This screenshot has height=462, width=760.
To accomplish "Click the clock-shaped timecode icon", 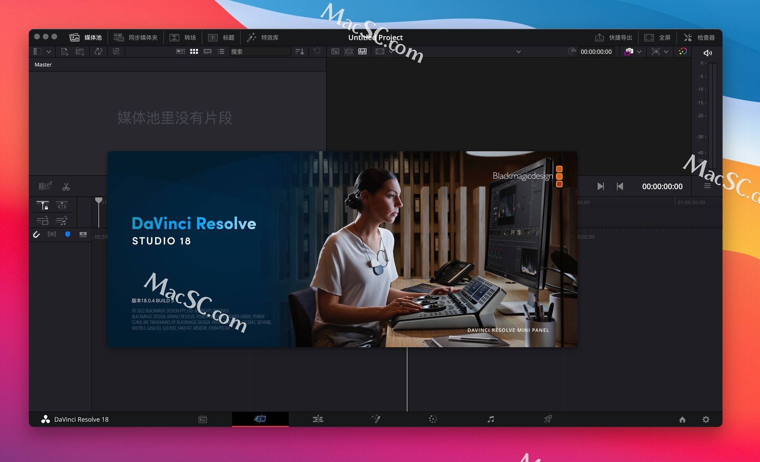I will [572, 51].
